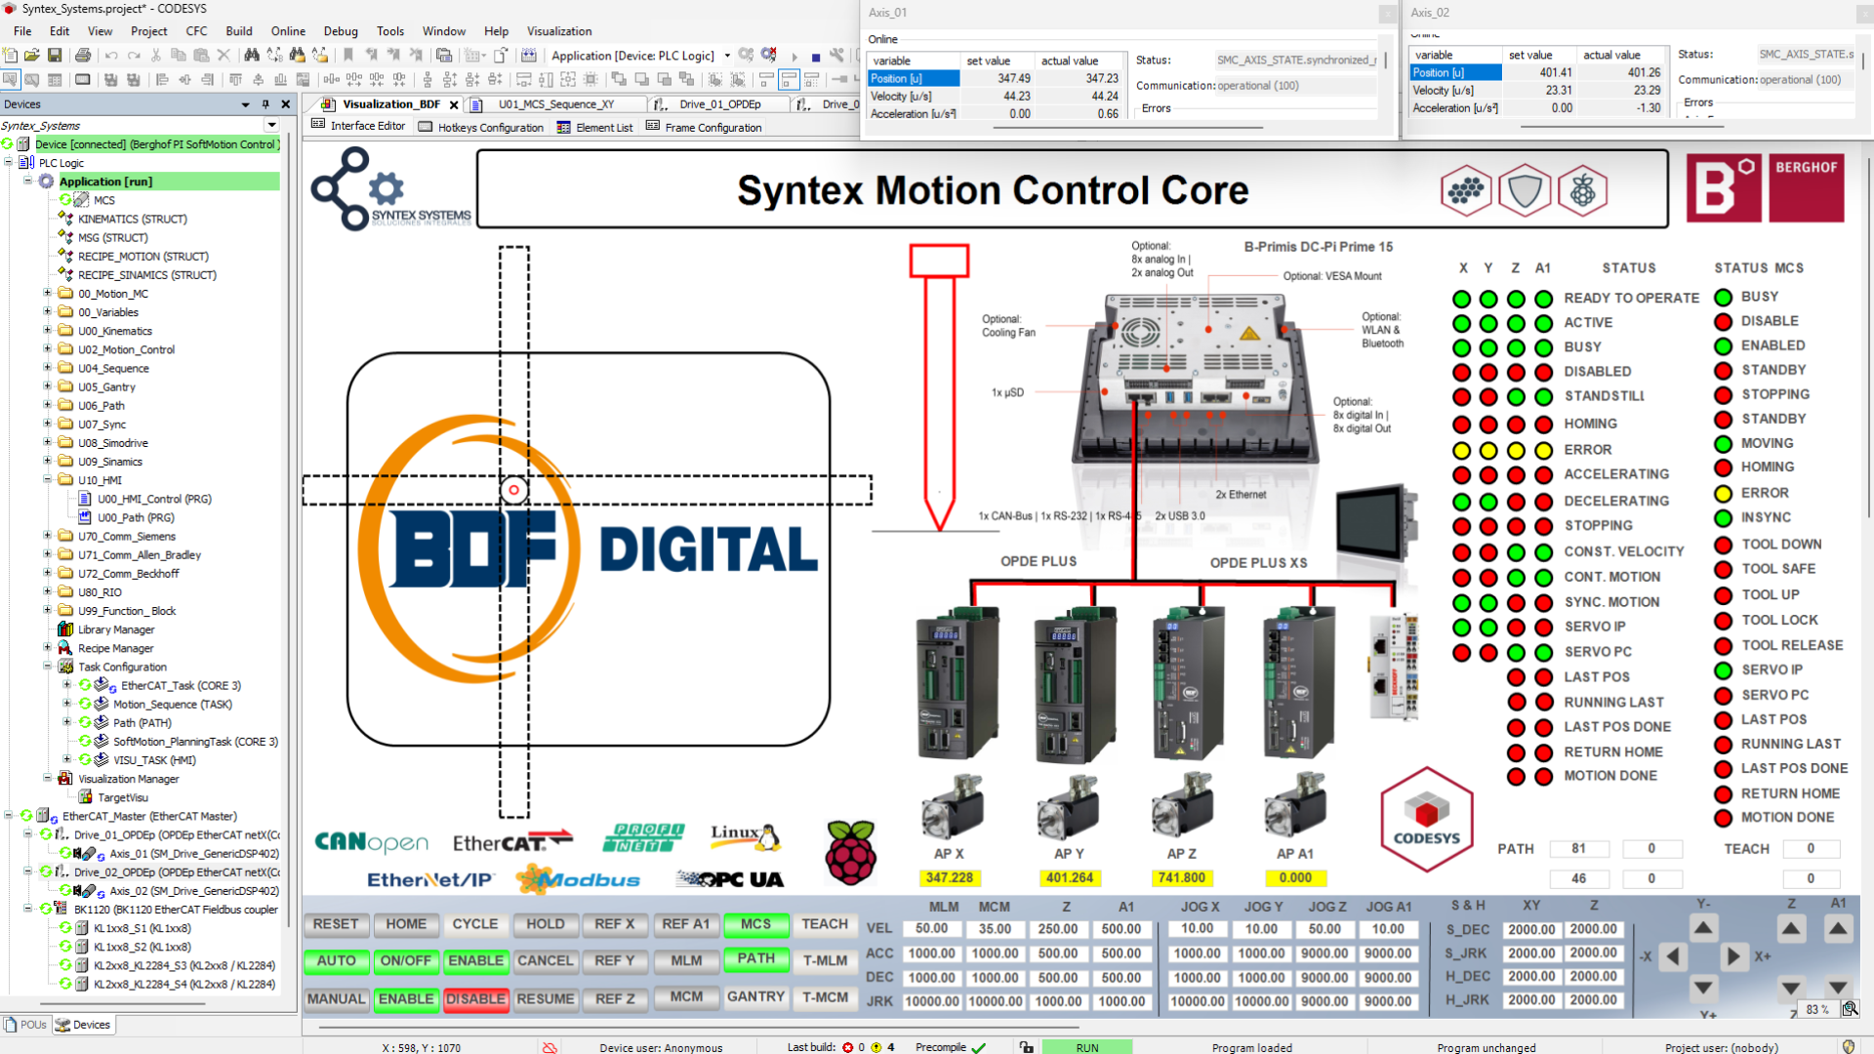Click the CODESYS hexagon logo
The image size is (1874, 1054).
point(1426,819)
